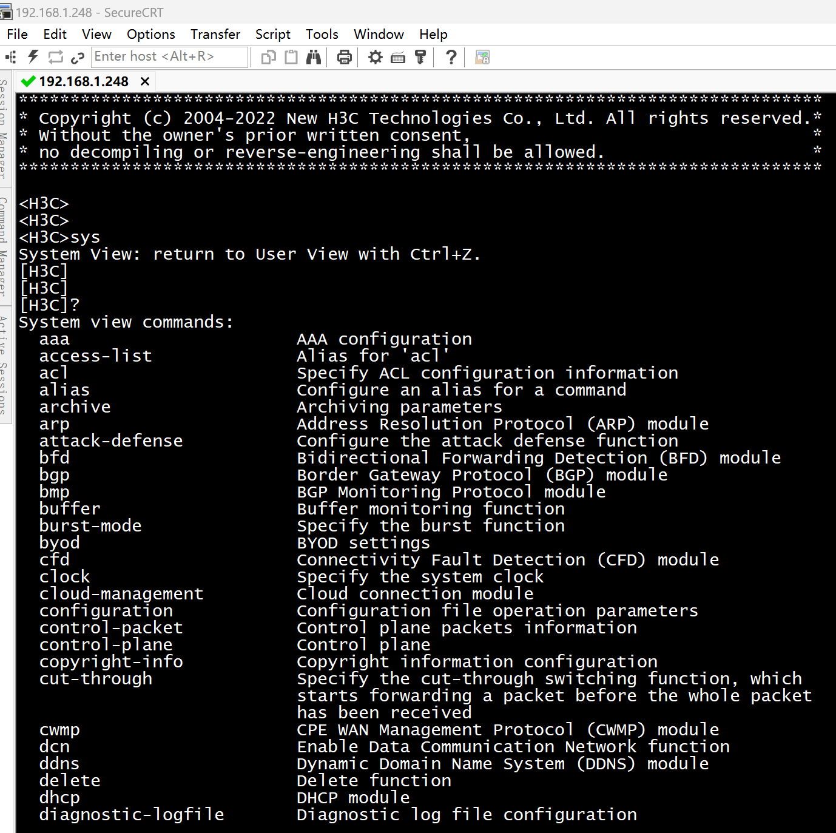Screen dimensions: 836x833
Task: Open the Help menu
Action: click(x=433, y=34)
